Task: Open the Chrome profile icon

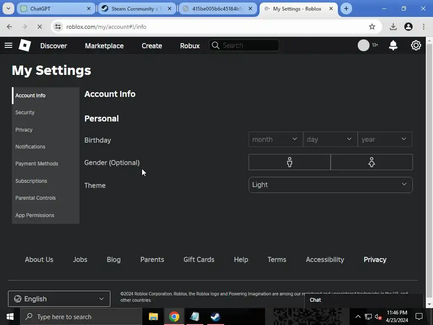Action: point(408,27)
